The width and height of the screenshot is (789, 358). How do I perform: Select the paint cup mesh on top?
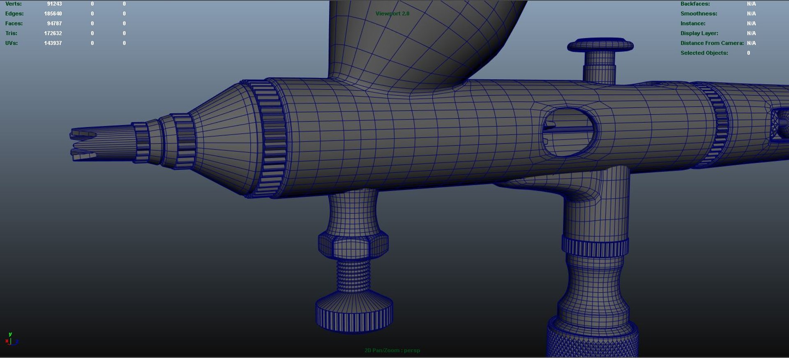423,43
